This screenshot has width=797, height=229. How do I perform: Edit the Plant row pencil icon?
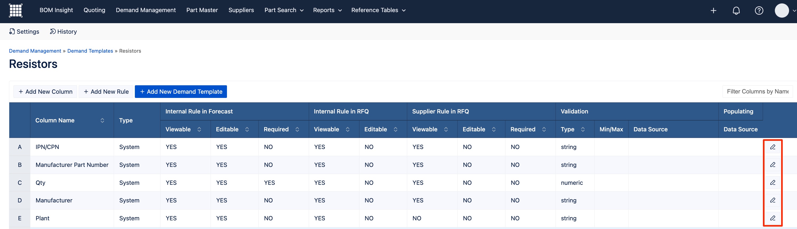click(x=772, y=218)
